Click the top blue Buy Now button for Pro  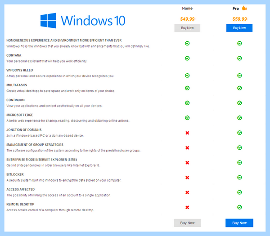click(239, 28)
